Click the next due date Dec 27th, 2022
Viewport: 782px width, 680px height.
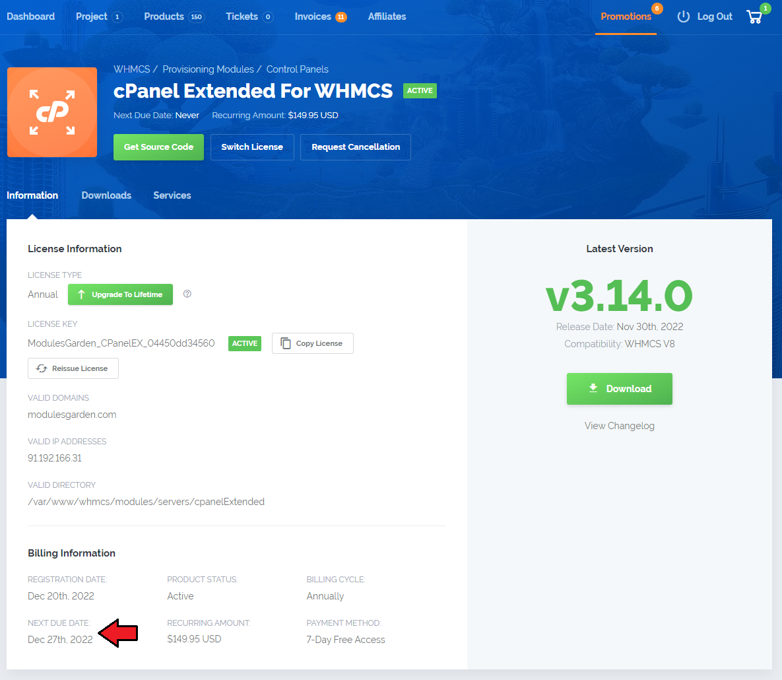60,640
